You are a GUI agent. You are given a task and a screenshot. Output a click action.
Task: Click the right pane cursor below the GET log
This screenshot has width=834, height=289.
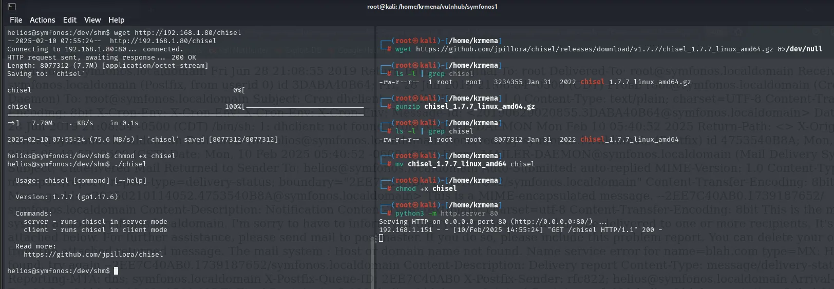coord(381,238)
